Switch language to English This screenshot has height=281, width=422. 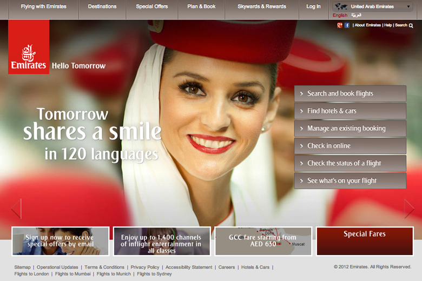click(340, 15)
